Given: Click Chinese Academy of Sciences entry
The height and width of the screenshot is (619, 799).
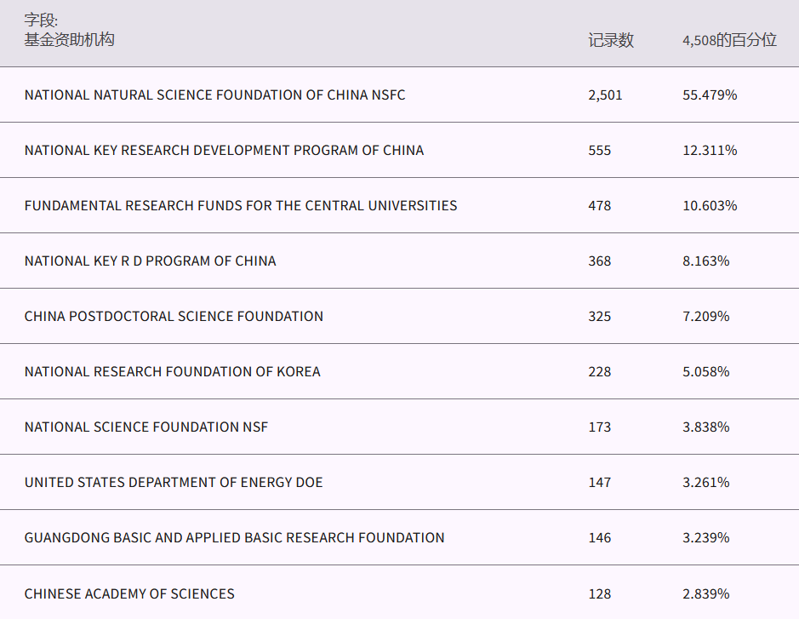Looking at the screenshot, I should (x=129, y=593).
